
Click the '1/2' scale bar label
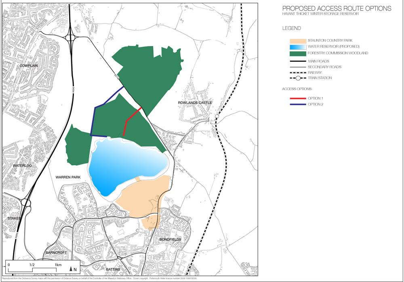32,265
